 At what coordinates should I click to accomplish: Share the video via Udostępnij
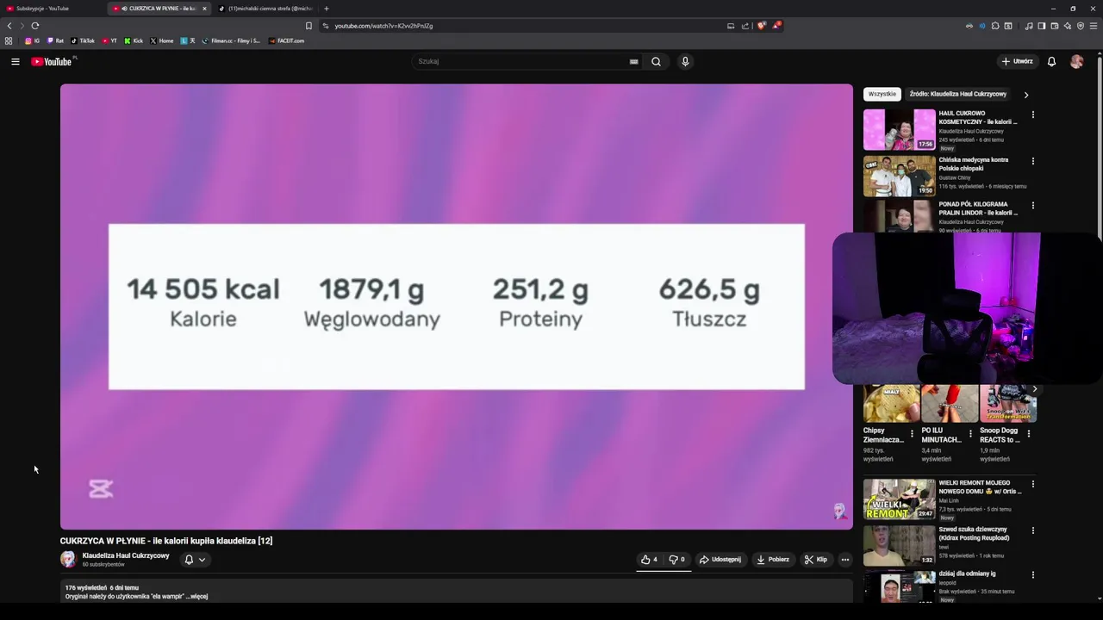click(720, 560)
